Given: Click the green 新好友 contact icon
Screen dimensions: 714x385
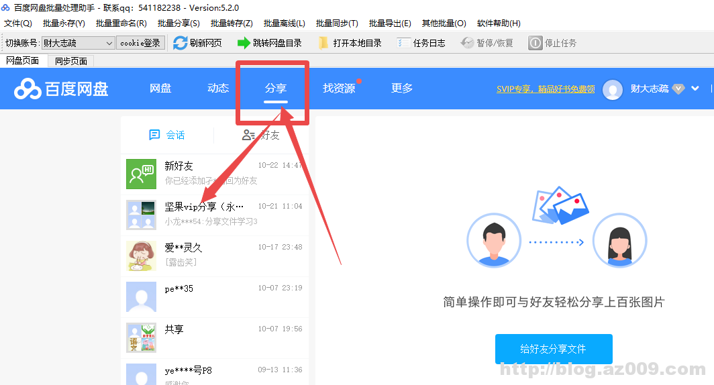Looking at the screenshot, I should [x=141, y=174].
